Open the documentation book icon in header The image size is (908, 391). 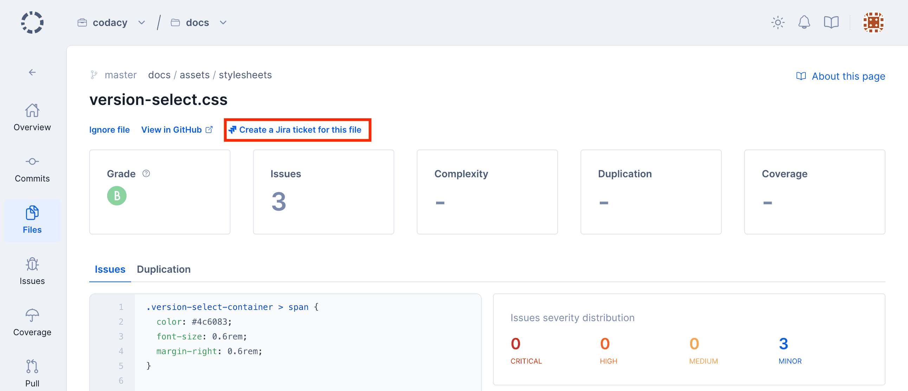pos(831,22)
